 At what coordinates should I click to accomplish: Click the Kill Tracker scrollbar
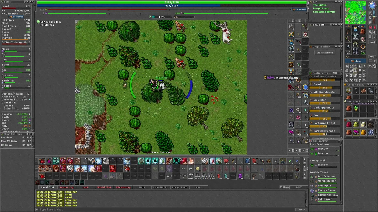click(x=341, y=174)
